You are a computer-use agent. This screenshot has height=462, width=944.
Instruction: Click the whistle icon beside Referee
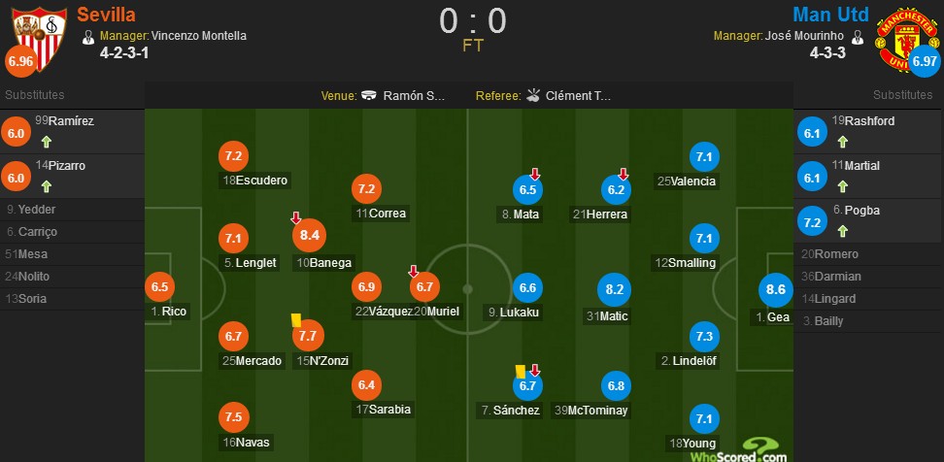tap(533, 96)
